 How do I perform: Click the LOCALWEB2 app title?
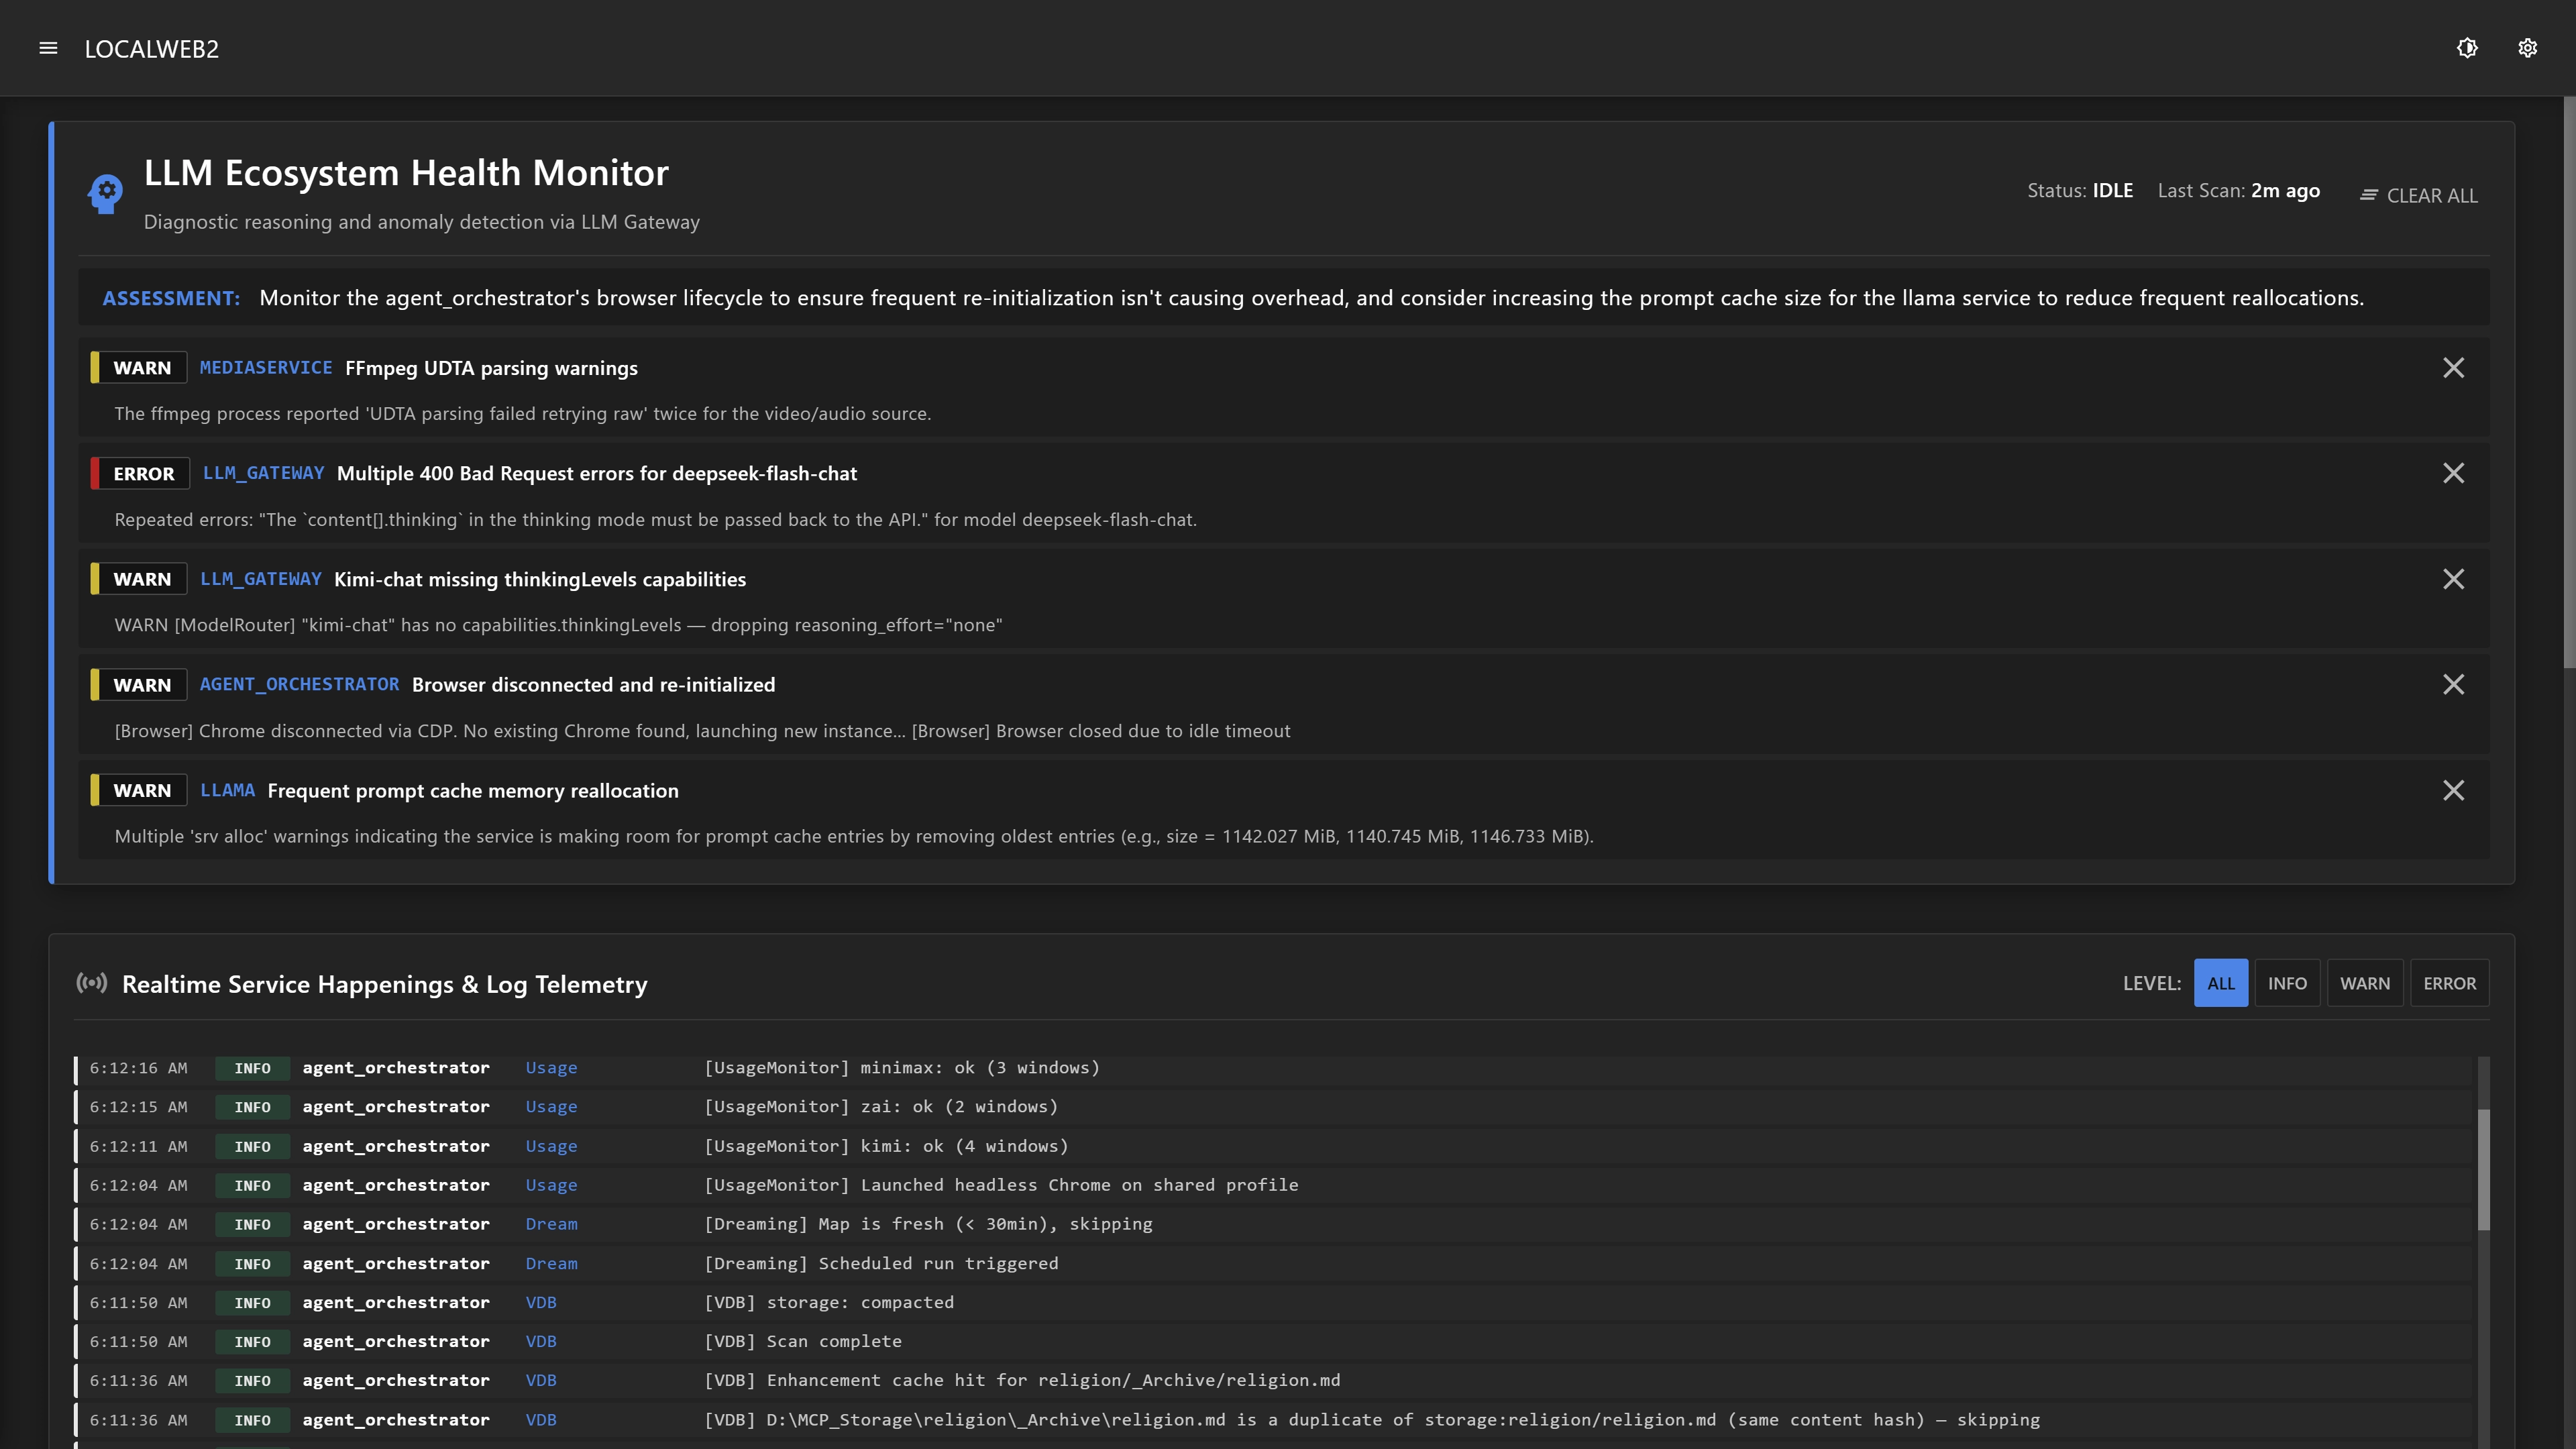151,49
